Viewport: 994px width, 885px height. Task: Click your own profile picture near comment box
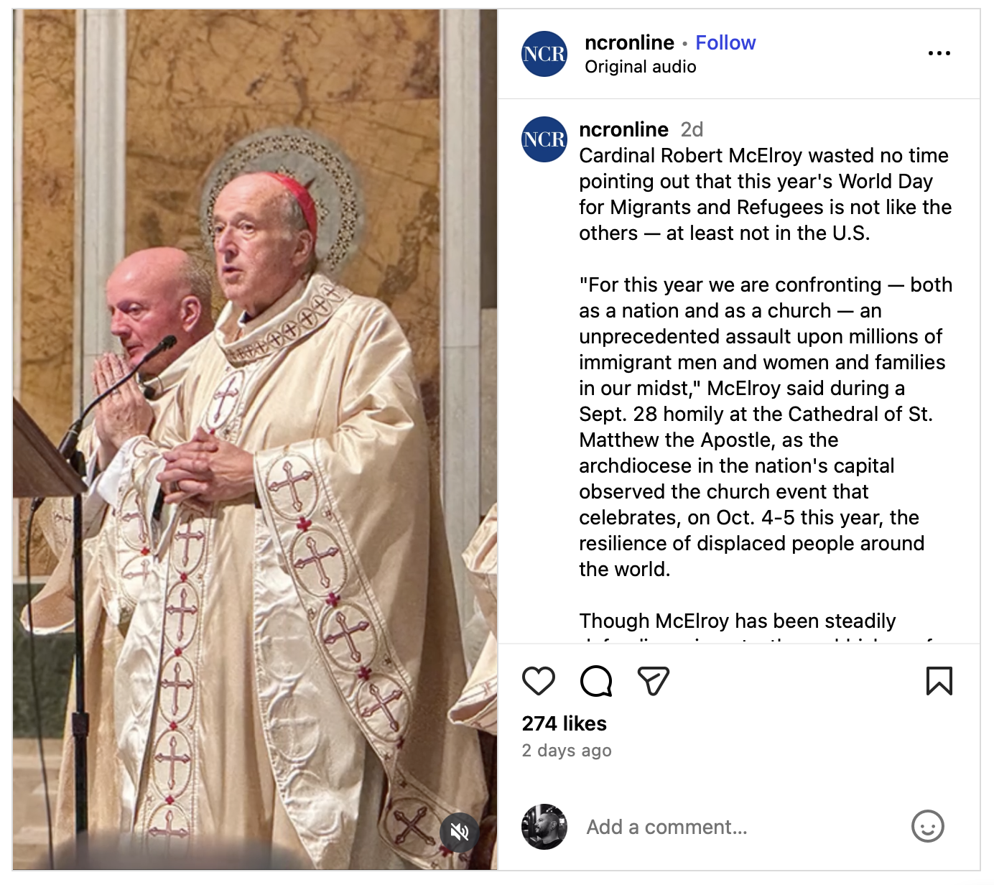(544, 827)
